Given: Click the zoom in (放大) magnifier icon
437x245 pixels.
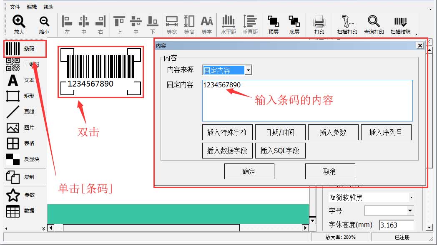Looking at the screenshot, I should click(19, 22).
